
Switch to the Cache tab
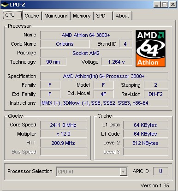tap(32, 16)
